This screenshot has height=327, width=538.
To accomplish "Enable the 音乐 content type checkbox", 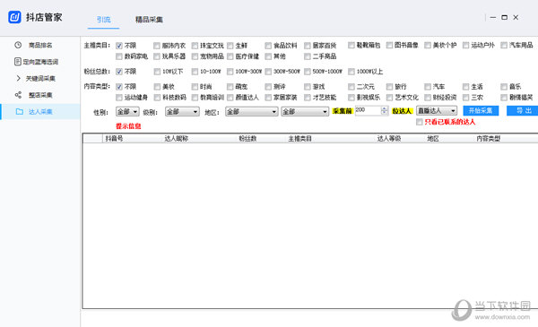I will (504, 87).
